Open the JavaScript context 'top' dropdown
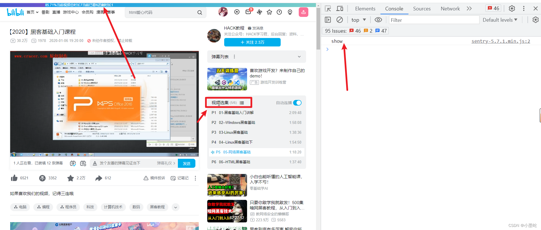Viewport: 541px width, 230px height. click(x=359, y=20)
